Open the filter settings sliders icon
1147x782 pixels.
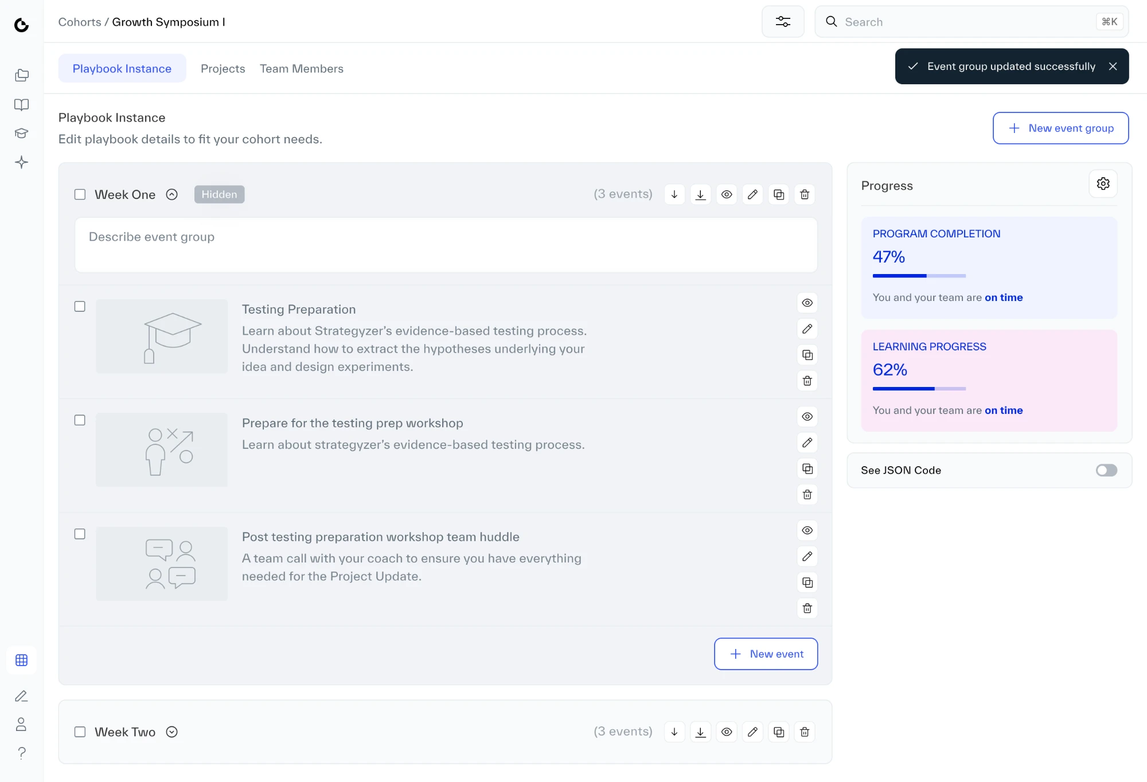pos(783,22)
